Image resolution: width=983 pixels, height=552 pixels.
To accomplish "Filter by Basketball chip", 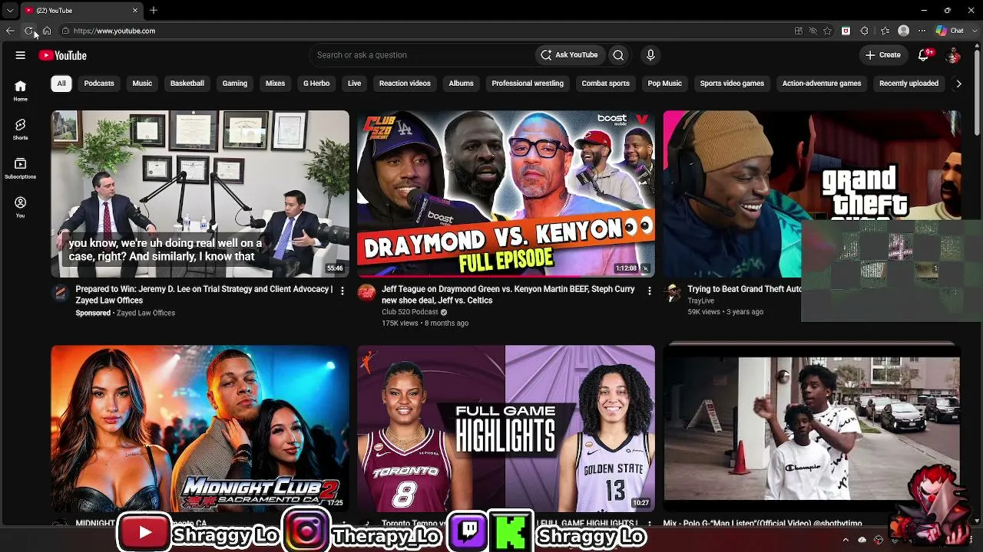I will click(187, 84).
